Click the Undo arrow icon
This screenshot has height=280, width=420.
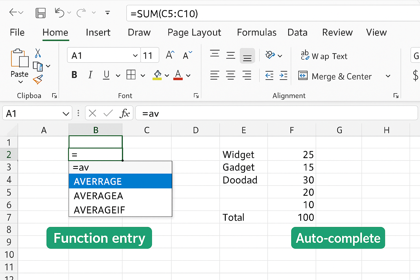(59, 13)
